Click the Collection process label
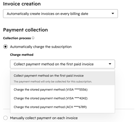Image resolution: width=136 pixels, height=122 pixels. pos(17,38)
